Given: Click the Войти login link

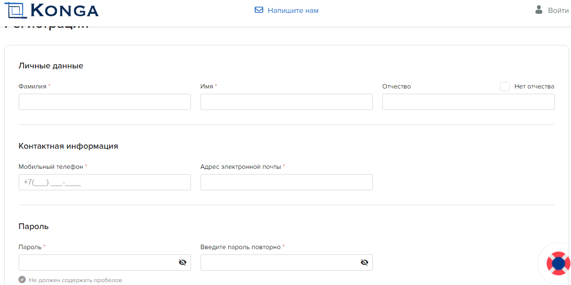Looking at the screenshot, I should point(558,11).
